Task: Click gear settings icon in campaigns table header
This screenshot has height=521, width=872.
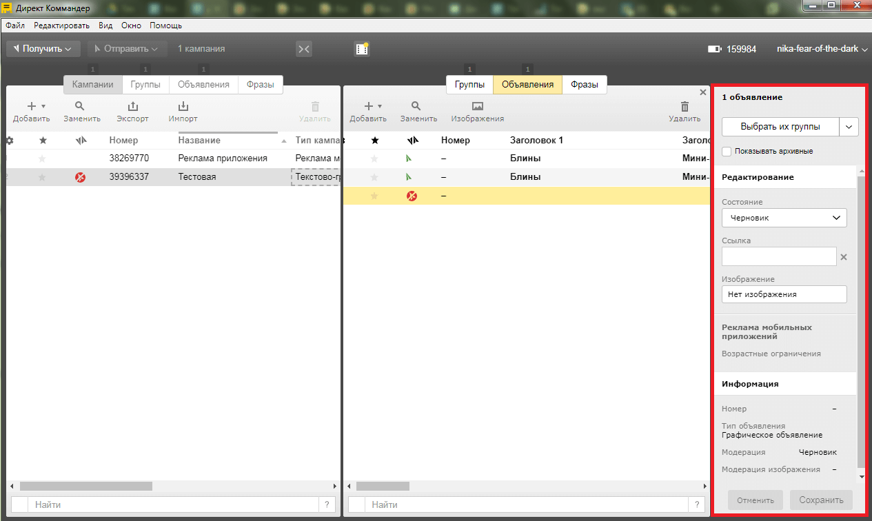Action: tap(10, 141)
